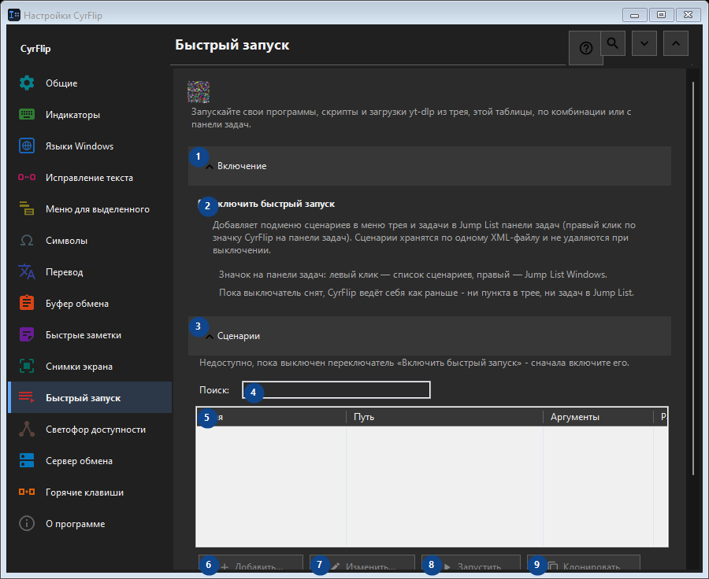Open the Общие settings gear icon
Image resolution: width=709 pixels, height=579 pixels.
click(27, 83)
